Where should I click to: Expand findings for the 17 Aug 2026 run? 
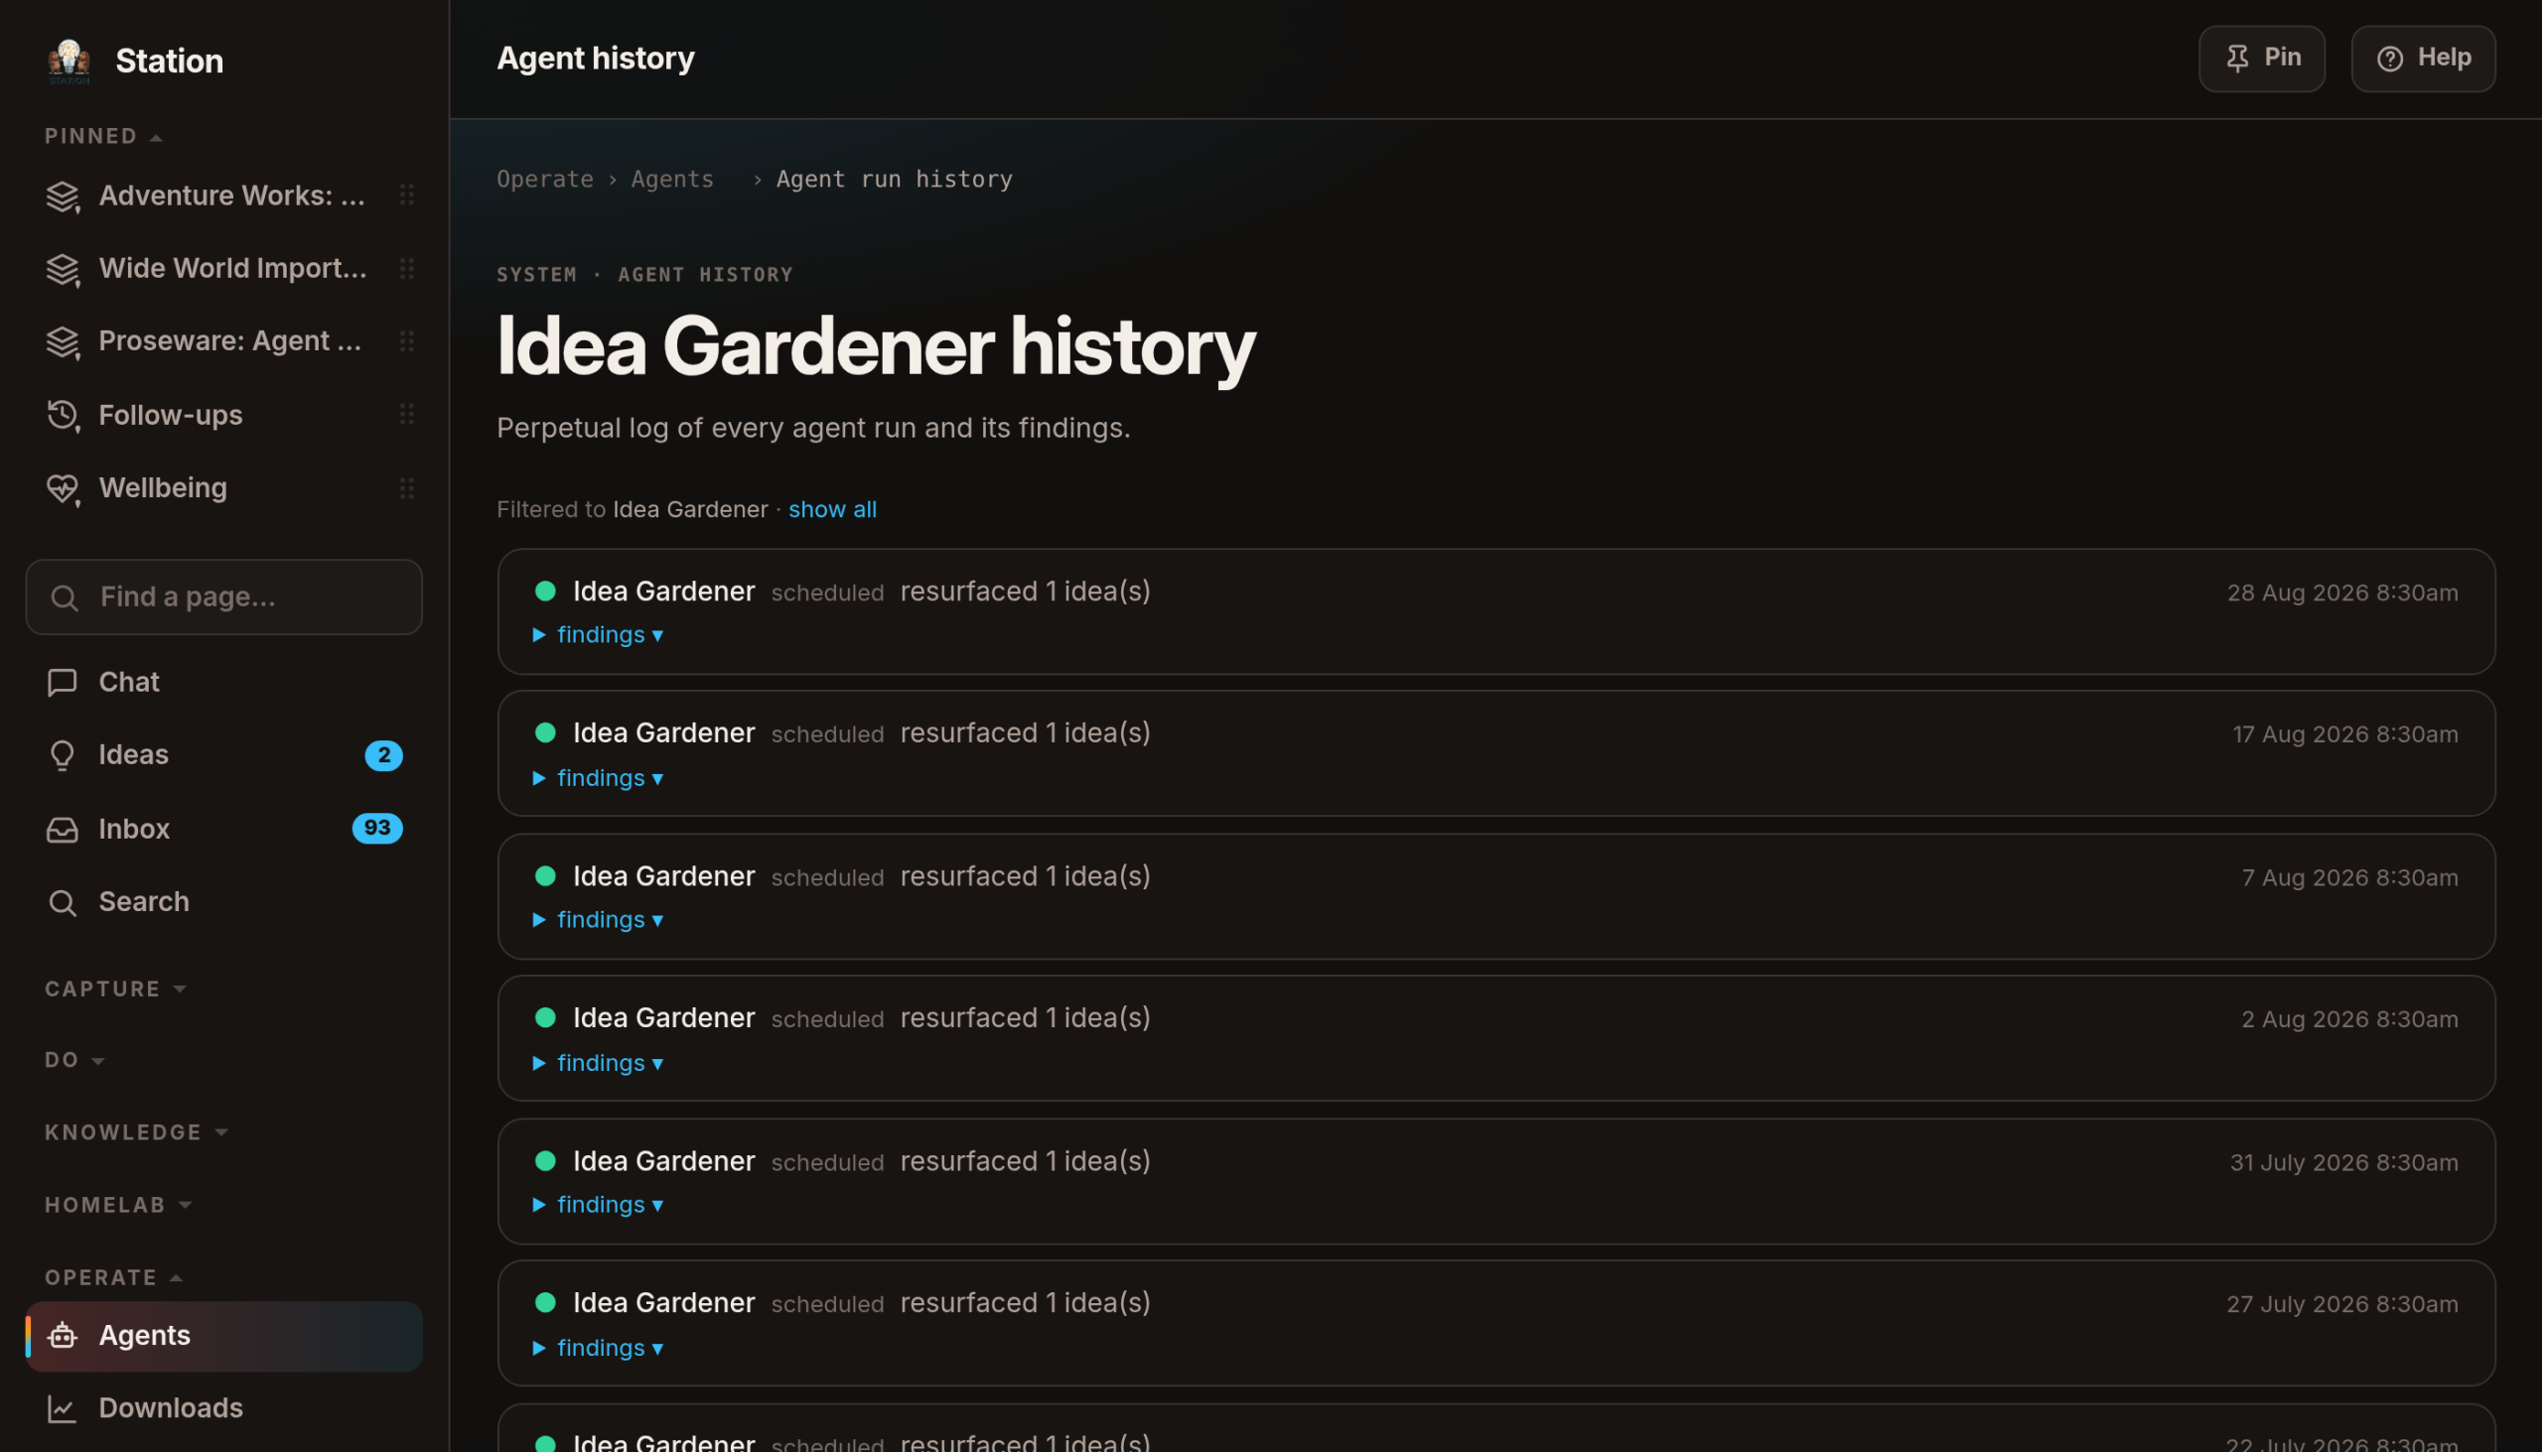pos(599,778)
